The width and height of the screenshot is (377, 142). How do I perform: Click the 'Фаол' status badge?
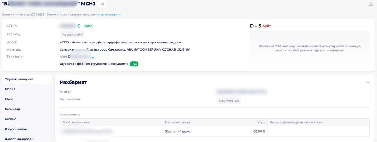89,26
